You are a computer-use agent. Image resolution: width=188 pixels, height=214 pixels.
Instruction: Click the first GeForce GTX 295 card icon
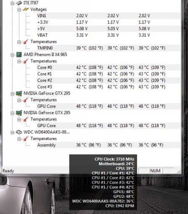pos(19,93)
